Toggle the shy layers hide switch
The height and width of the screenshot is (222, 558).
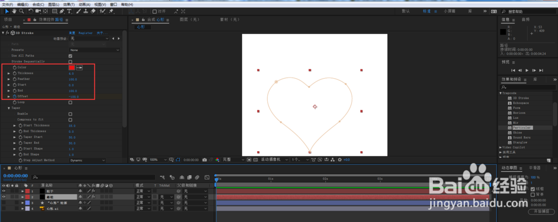click(182, 177)
